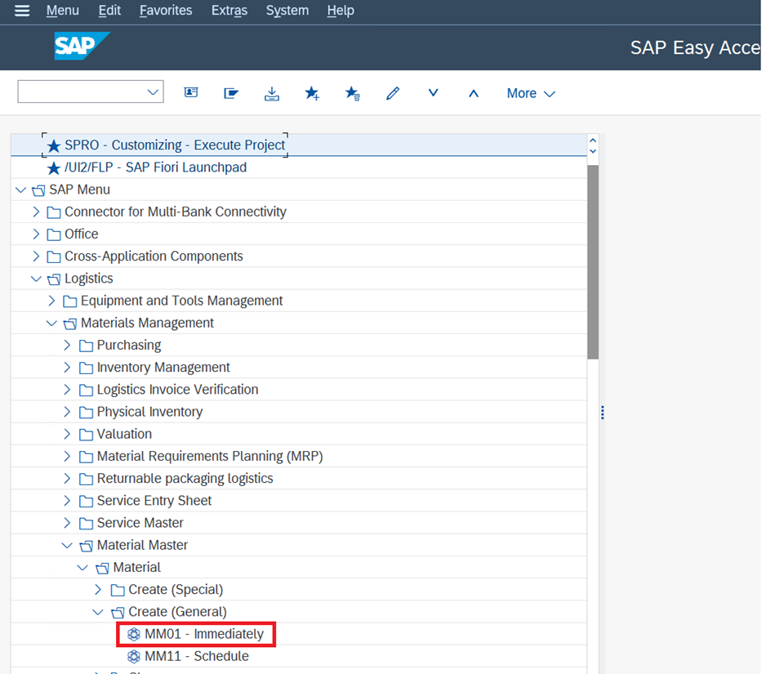This screenshot has height=674, width=766.
Task: Expand the Create (Special) chevron
Action: [x=98, y=590]
